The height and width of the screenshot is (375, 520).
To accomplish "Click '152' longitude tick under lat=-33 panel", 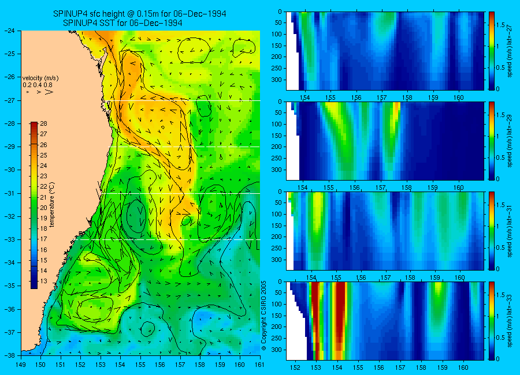I will tap(295, 367).
